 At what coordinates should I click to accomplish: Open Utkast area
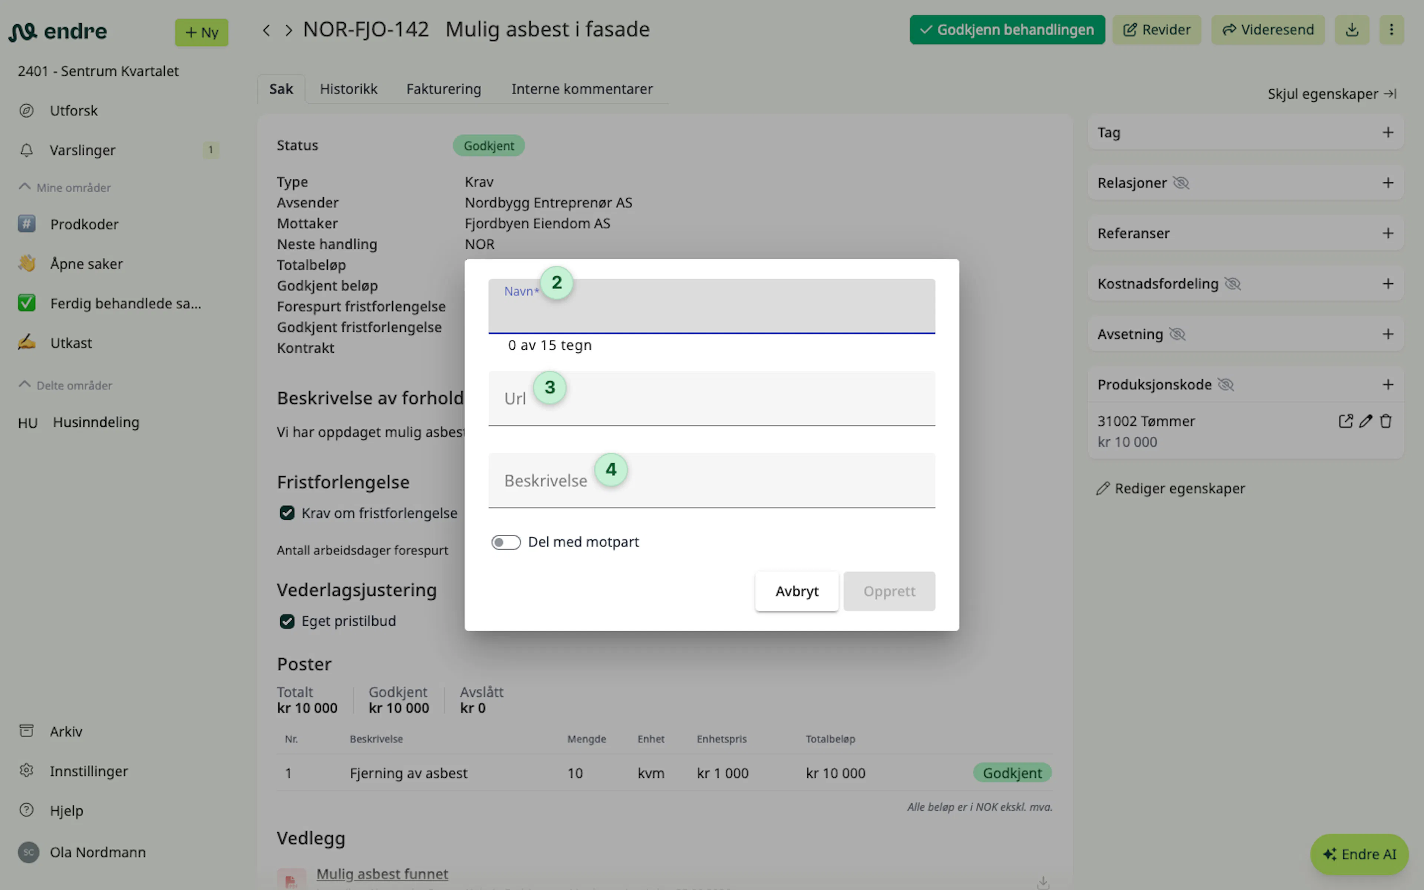click(x=70, y=343)
